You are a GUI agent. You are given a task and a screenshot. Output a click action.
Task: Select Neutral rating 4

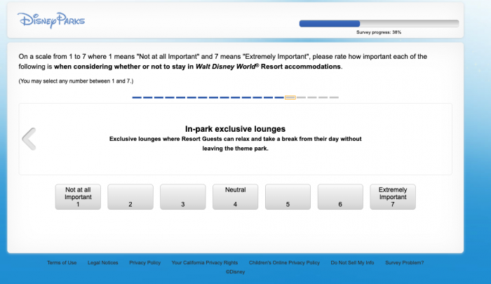[x=235, y=197]
